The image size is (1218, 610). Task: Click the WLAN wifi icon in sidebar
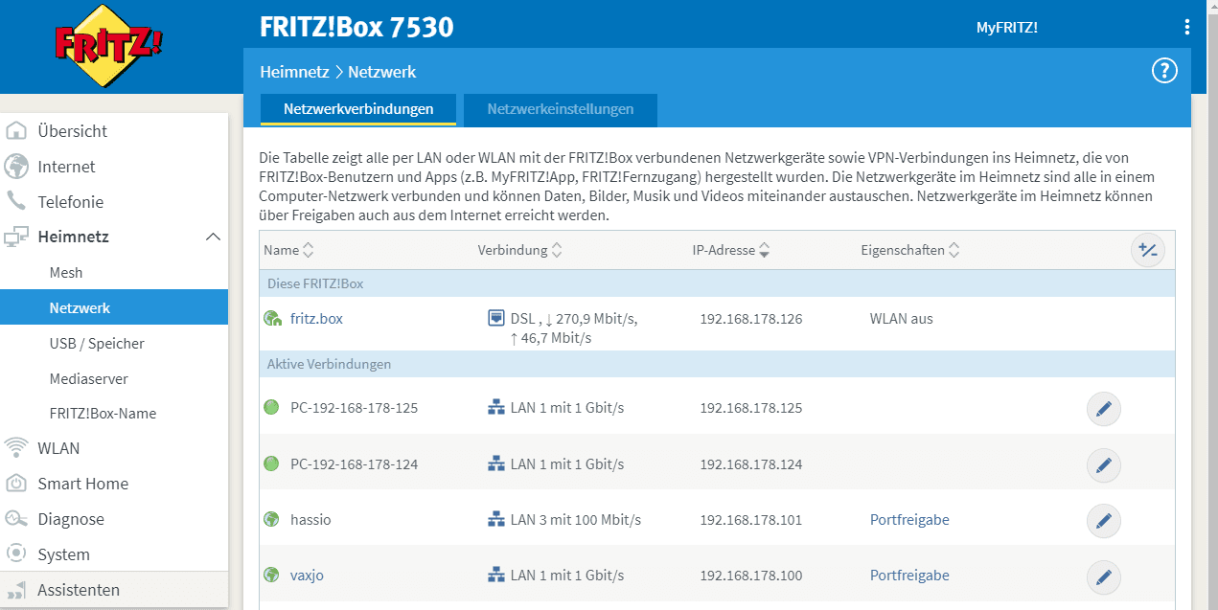click(x=17, y=448)
